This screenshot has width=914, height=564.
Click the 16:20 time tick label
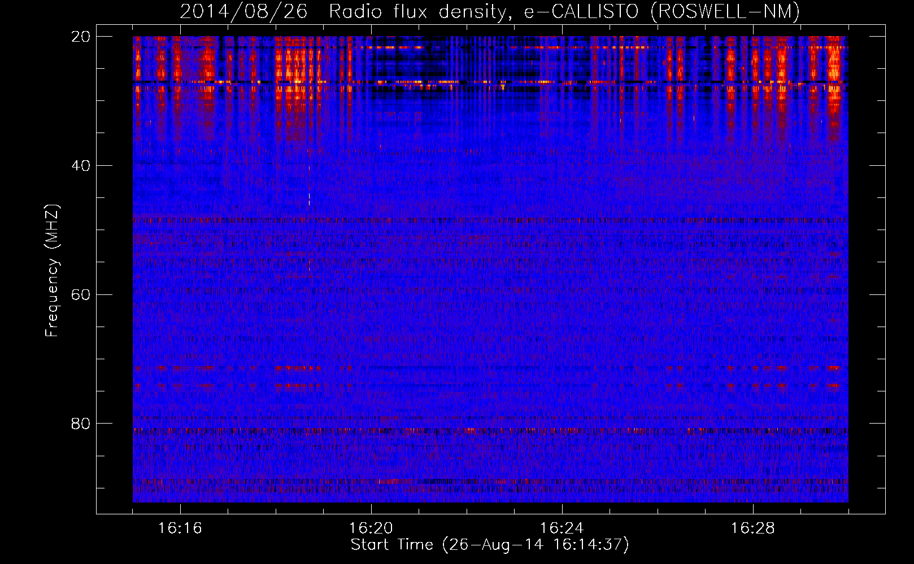click(371, 528)
